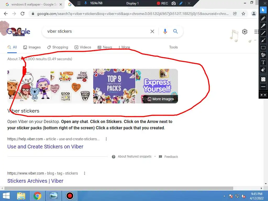Click the share page icon in address bar

coord(235,14)
